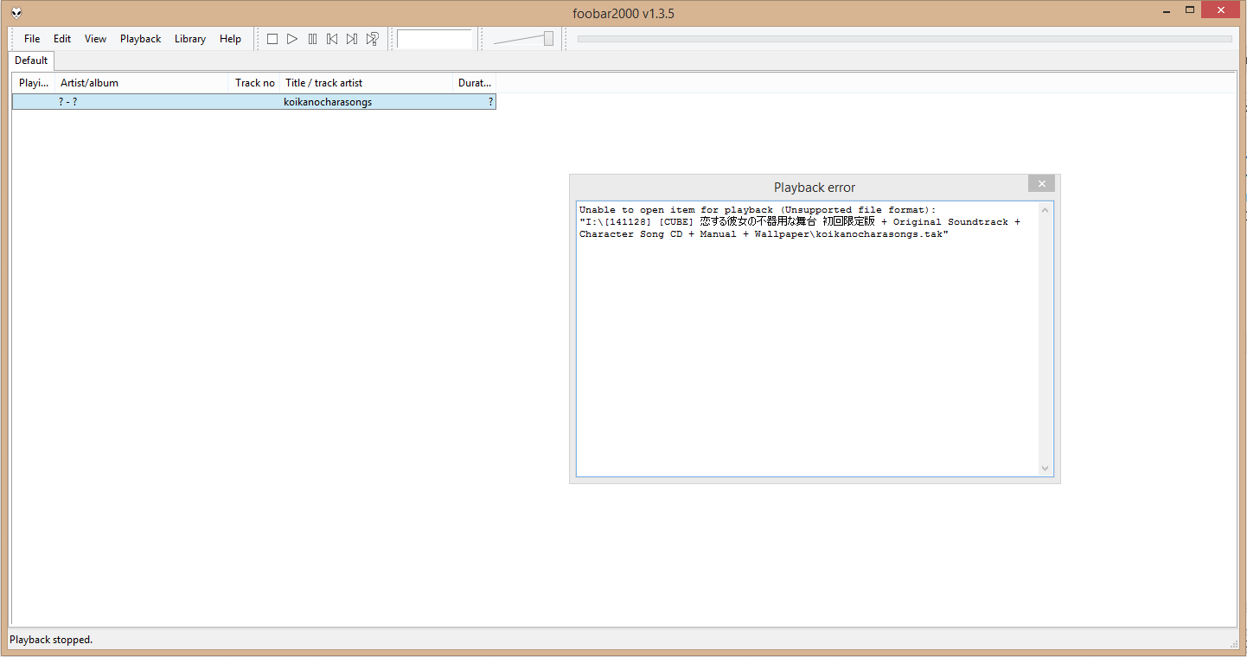Go to Previous track button

point(332,39)
